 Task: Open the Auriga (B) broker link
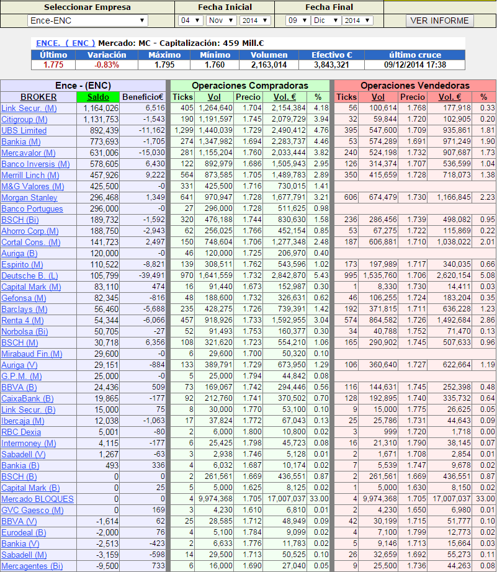(19, 254)
